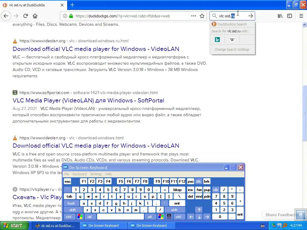Click the search text field
Screen dimensions: 307x230
coord(232,16)
